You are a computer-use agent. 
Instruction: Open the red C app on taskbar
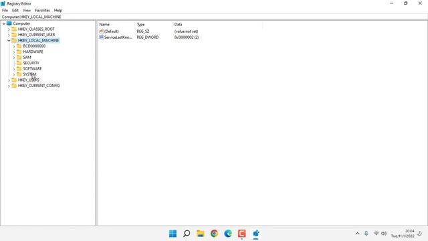pyautogui.click(x=242, y=234)
